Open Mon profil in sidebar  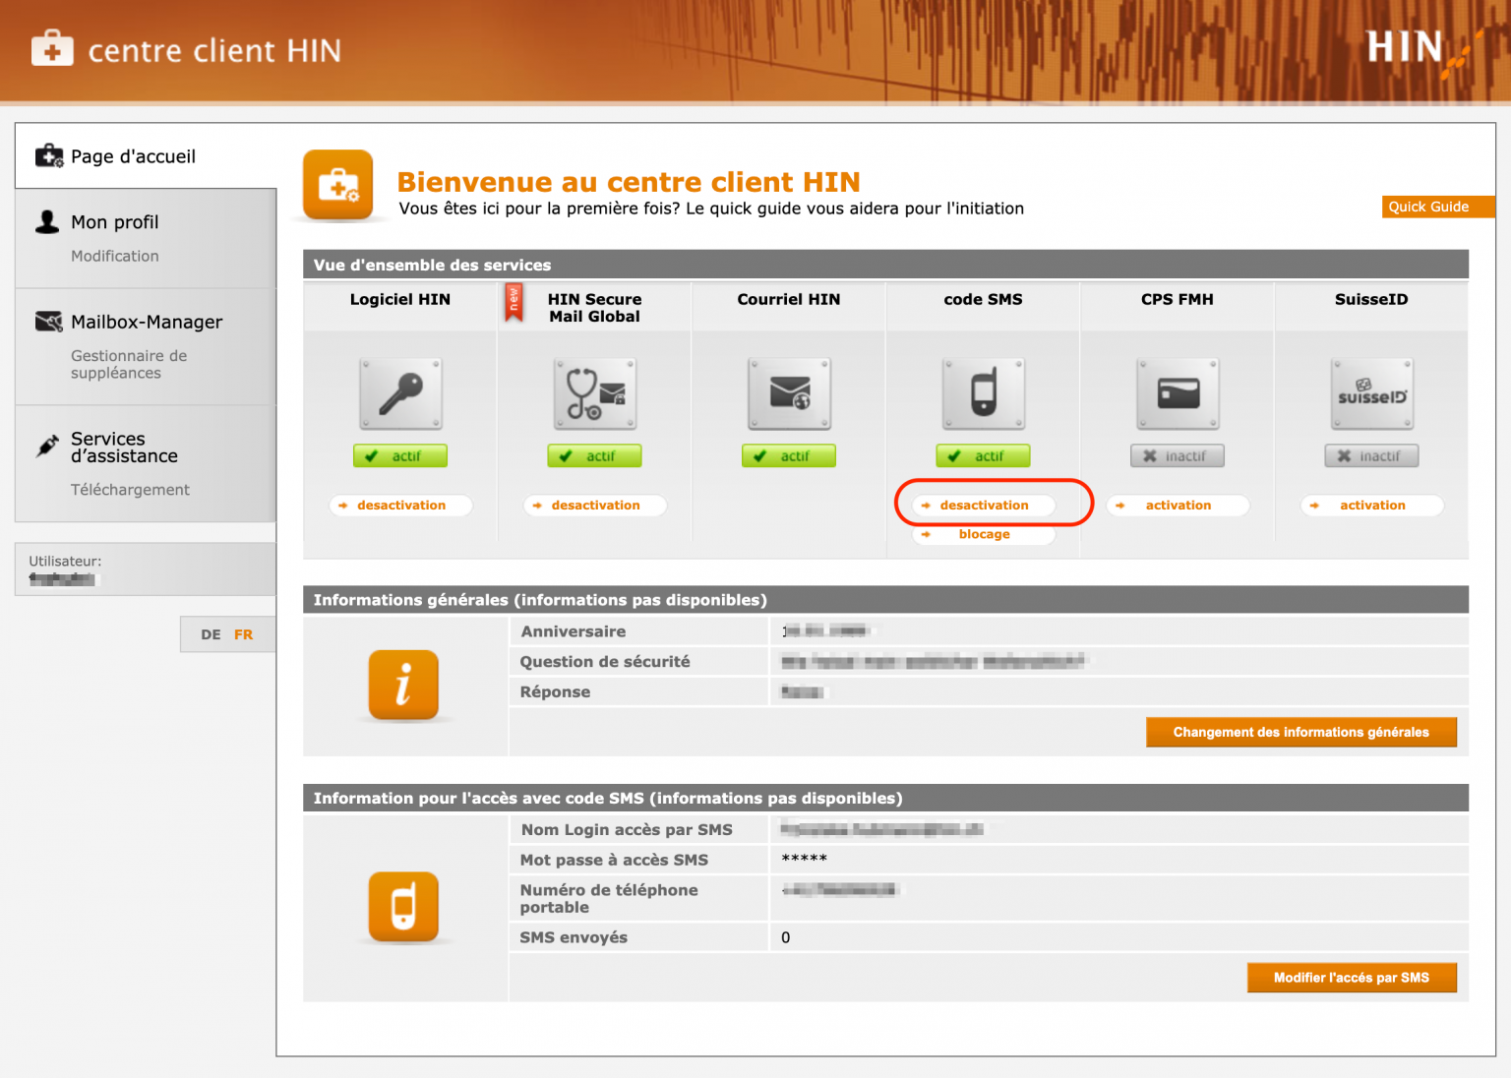pyautogui.click(x=114, y=222)
